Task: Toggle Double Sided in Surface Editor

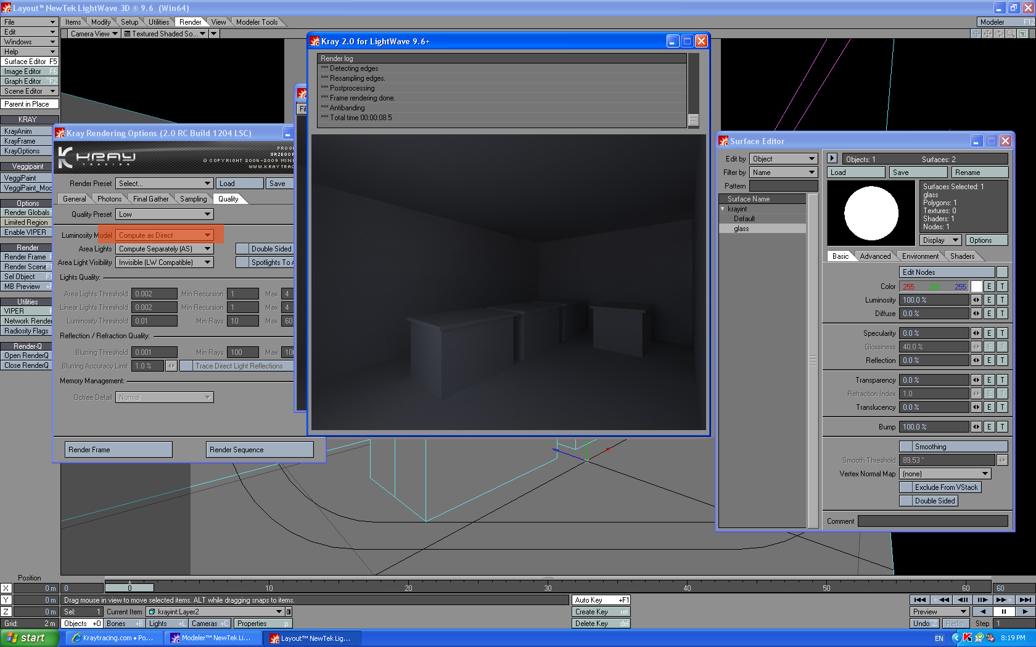Action: click(906, 501)
